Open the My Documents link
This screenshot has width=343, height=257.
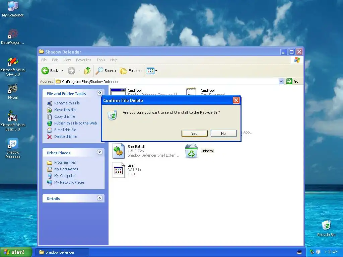[x=66, y=169]
